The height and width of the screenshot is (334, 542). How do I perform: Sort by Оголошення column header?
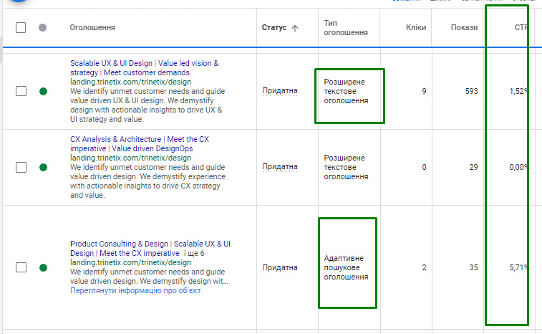(x=92, y=27)
